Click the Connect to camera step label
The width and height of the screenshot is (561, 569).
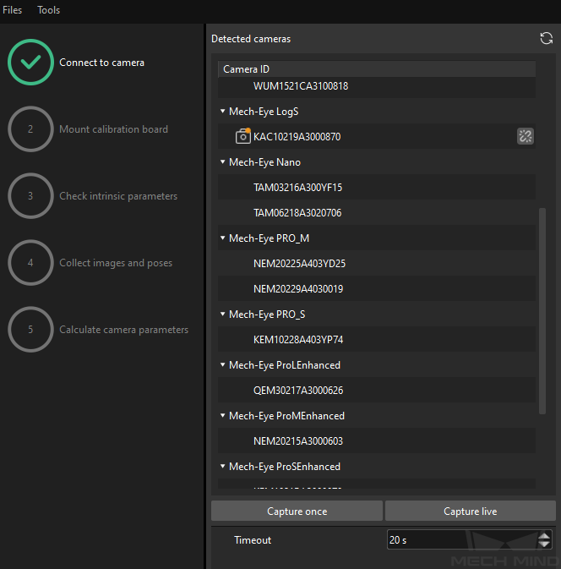click(x=101, y=63)
